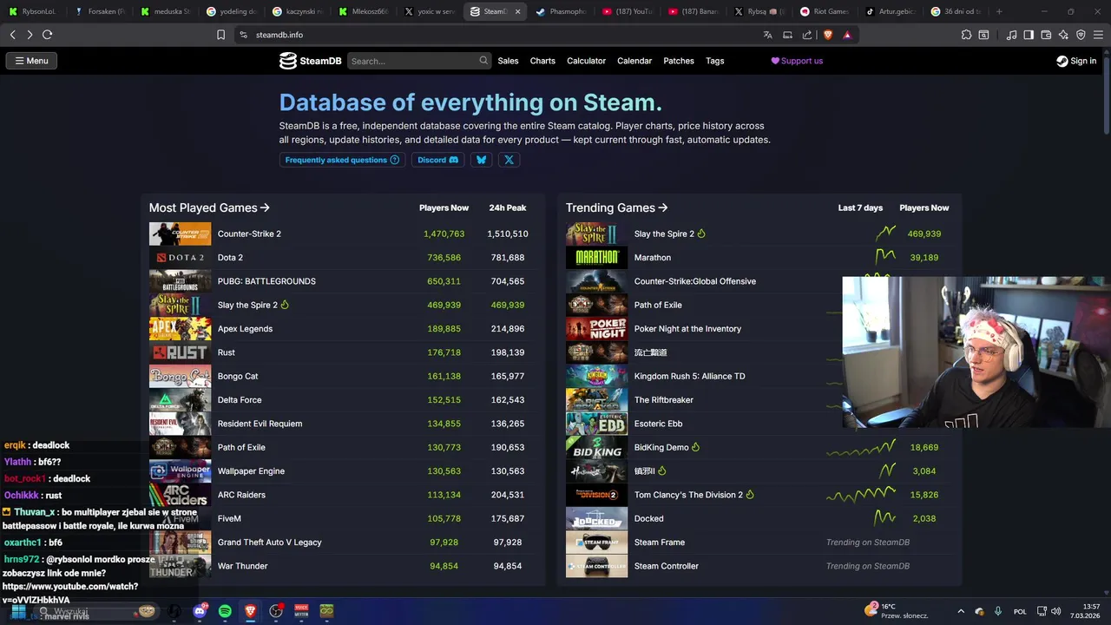Click the translate page icon

(767, 35)
